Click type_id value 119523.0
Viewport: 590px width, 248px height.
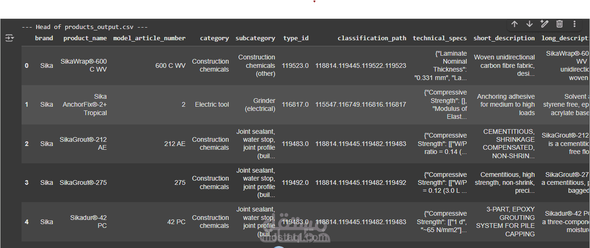[x=295, y=66]
